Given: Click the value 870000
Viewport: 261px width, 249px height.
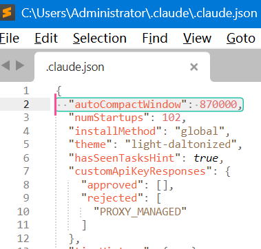Looking at the screenshot, I should click(x=218, y=105).
